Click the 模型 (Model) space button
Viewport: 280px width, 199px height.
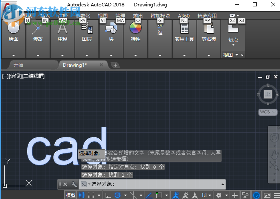click(71, 195)
